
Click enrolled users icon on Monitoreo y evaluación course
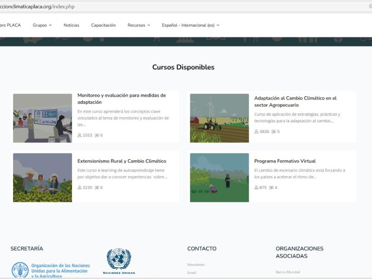(80, 135)
